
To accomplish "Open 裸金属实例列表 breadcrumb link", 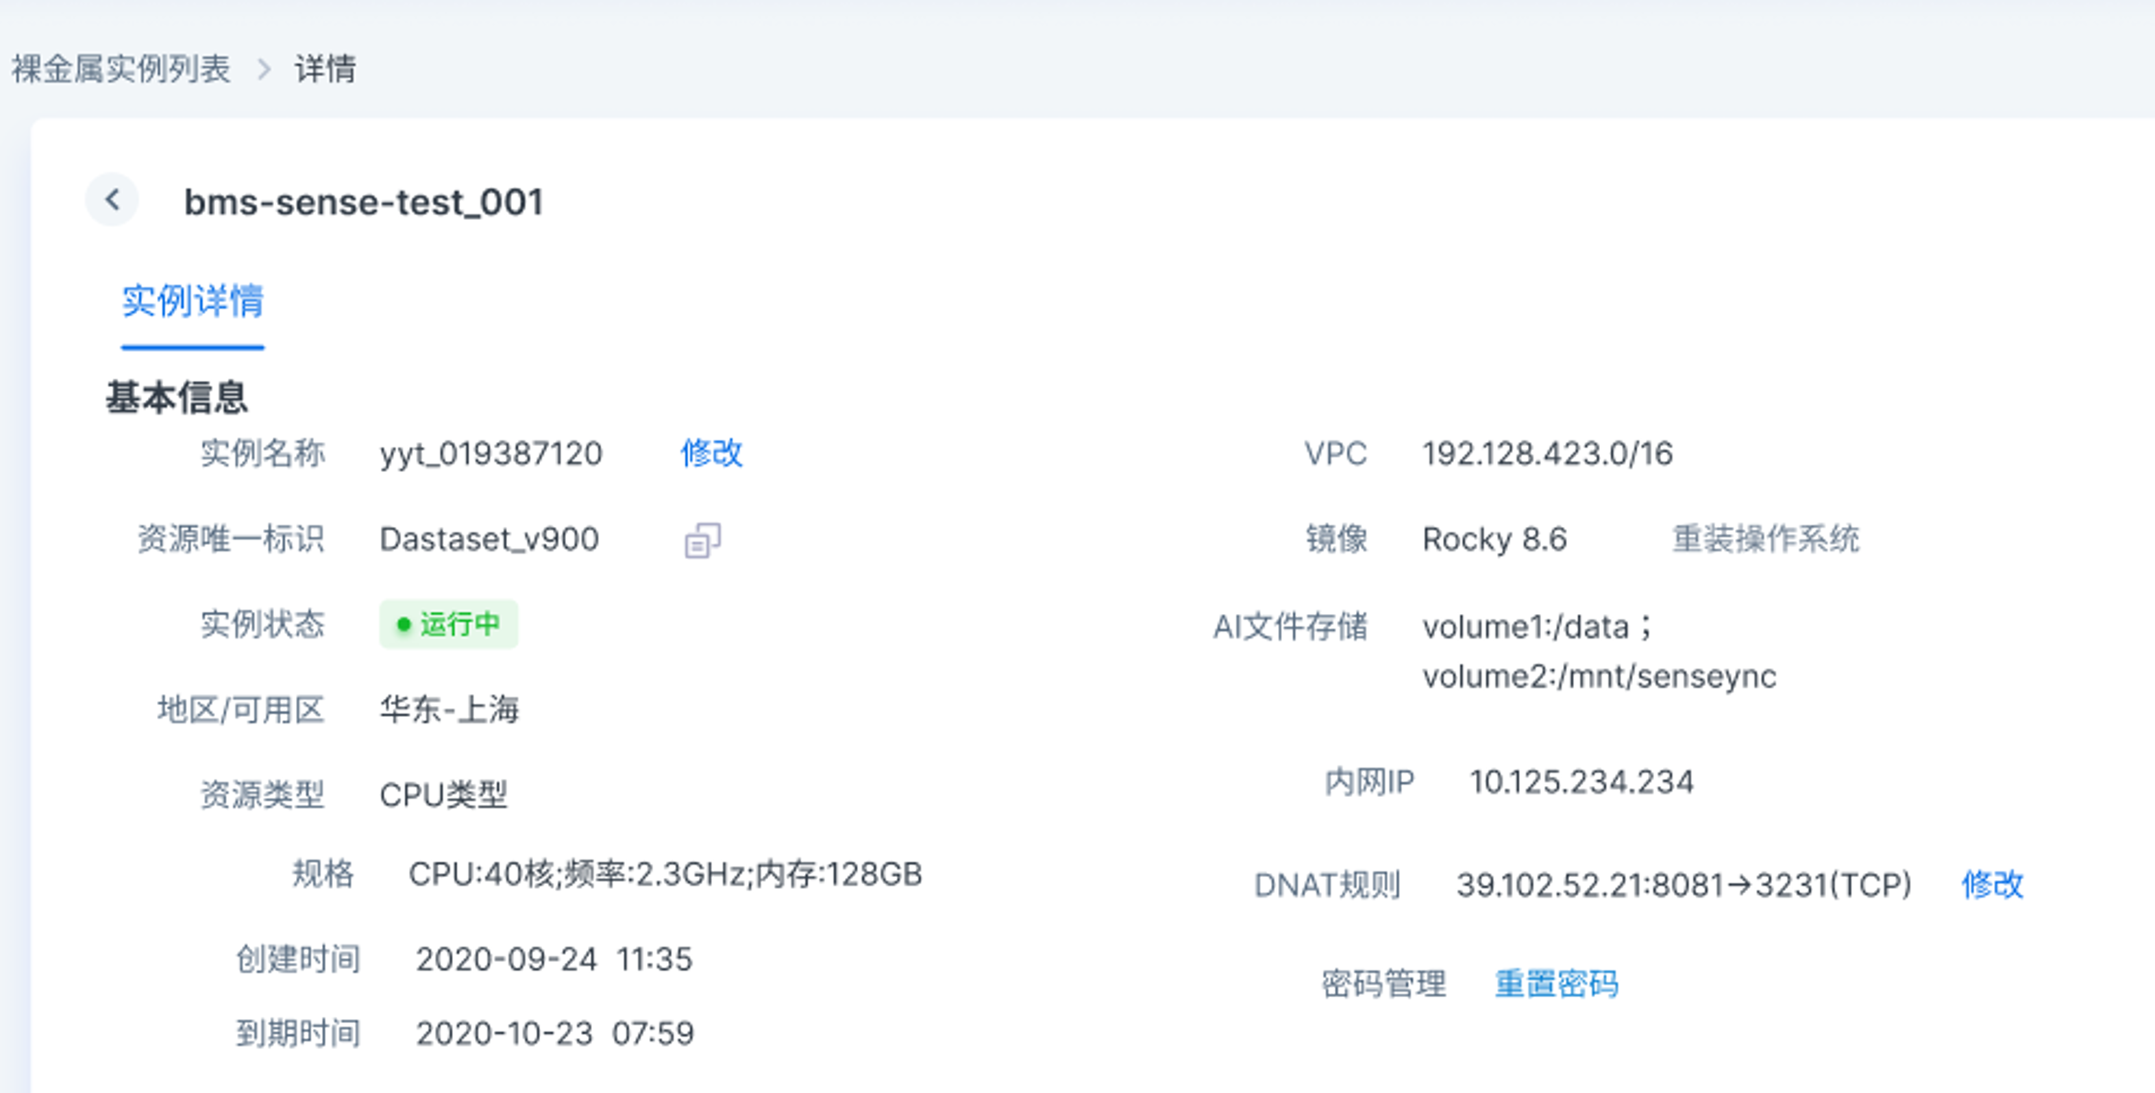I will click(x=121, y=69).
